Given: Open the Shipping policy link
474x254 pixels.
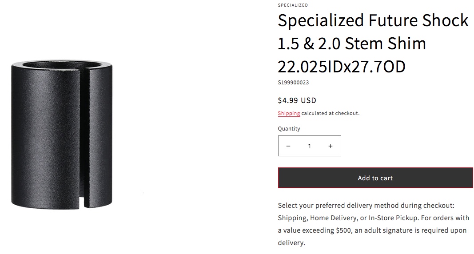Looking at the screenshot, I should coord(289,113).
